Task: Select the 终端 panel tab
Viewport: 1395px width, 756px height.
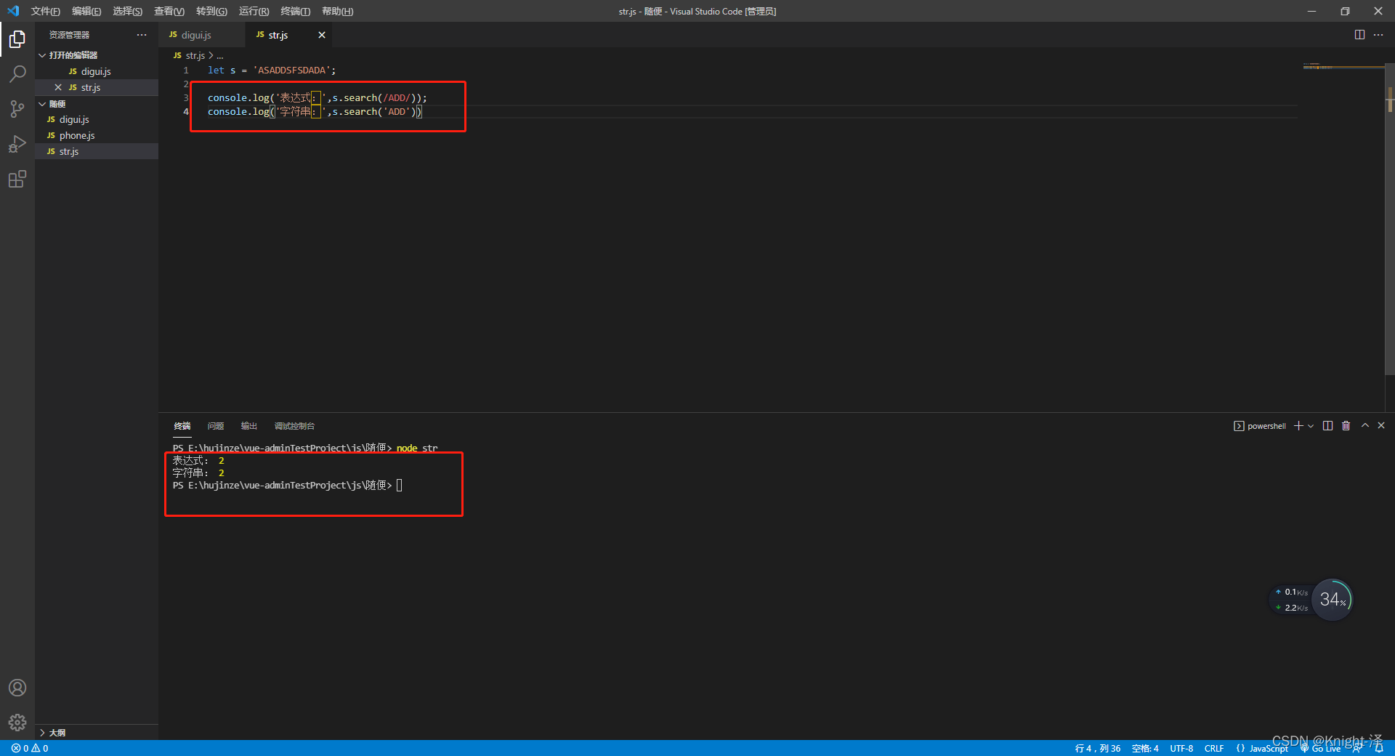Action: coord(182,426)
